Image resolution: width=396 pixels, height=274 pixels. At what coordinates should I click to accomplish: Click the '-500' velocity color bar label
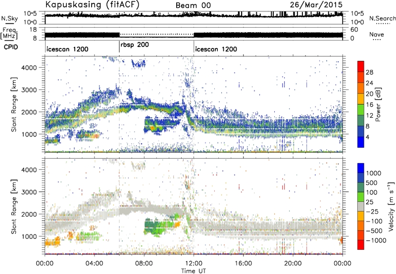click(x=374, y=231)
